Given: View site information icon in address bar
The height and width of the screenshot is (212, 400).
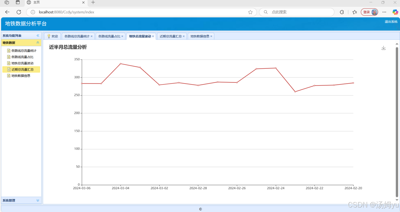Looking at the screenshot, I should pos(33,12).
